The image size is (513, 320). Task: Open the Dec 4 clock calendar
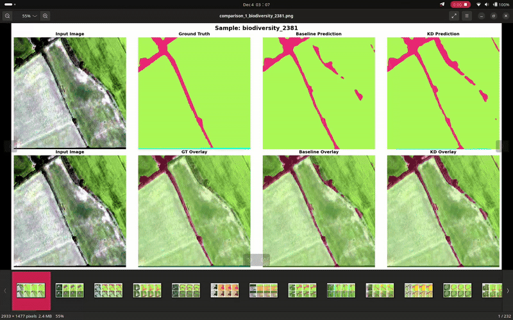(x=256, y=4)
